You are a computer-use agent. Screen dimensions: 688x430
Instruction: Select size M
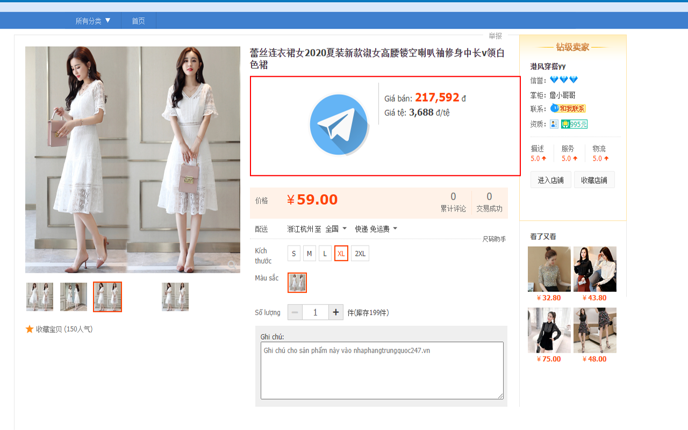click(309, 254)
